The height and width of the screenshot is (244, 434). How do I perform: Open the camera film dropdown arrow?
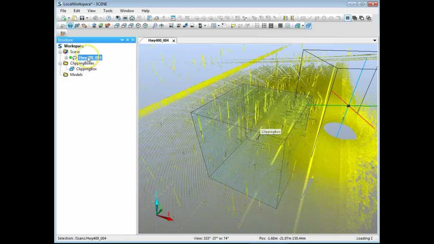click(x=205, y=26)
